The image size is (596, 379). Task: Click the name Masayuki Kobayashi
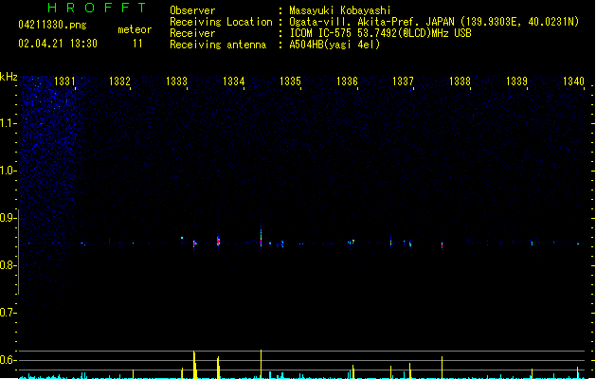[x=340, y=10]
